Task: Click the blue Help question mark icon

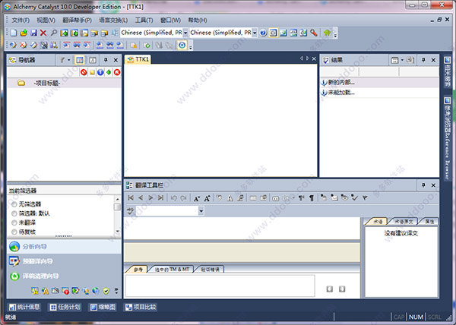Action: pos(263,33)
